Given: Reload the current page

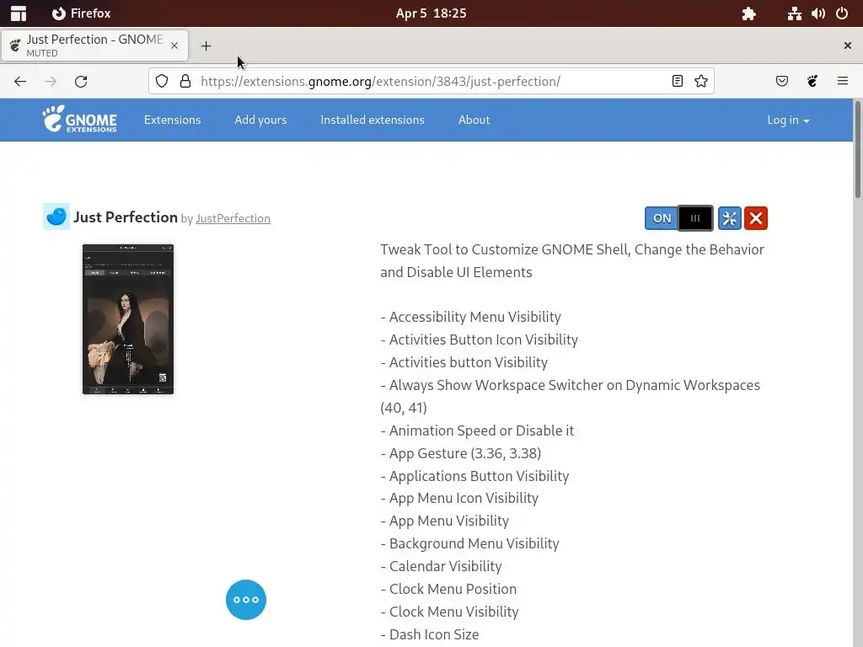Looking at the screenshot, I should coord(81,82).
